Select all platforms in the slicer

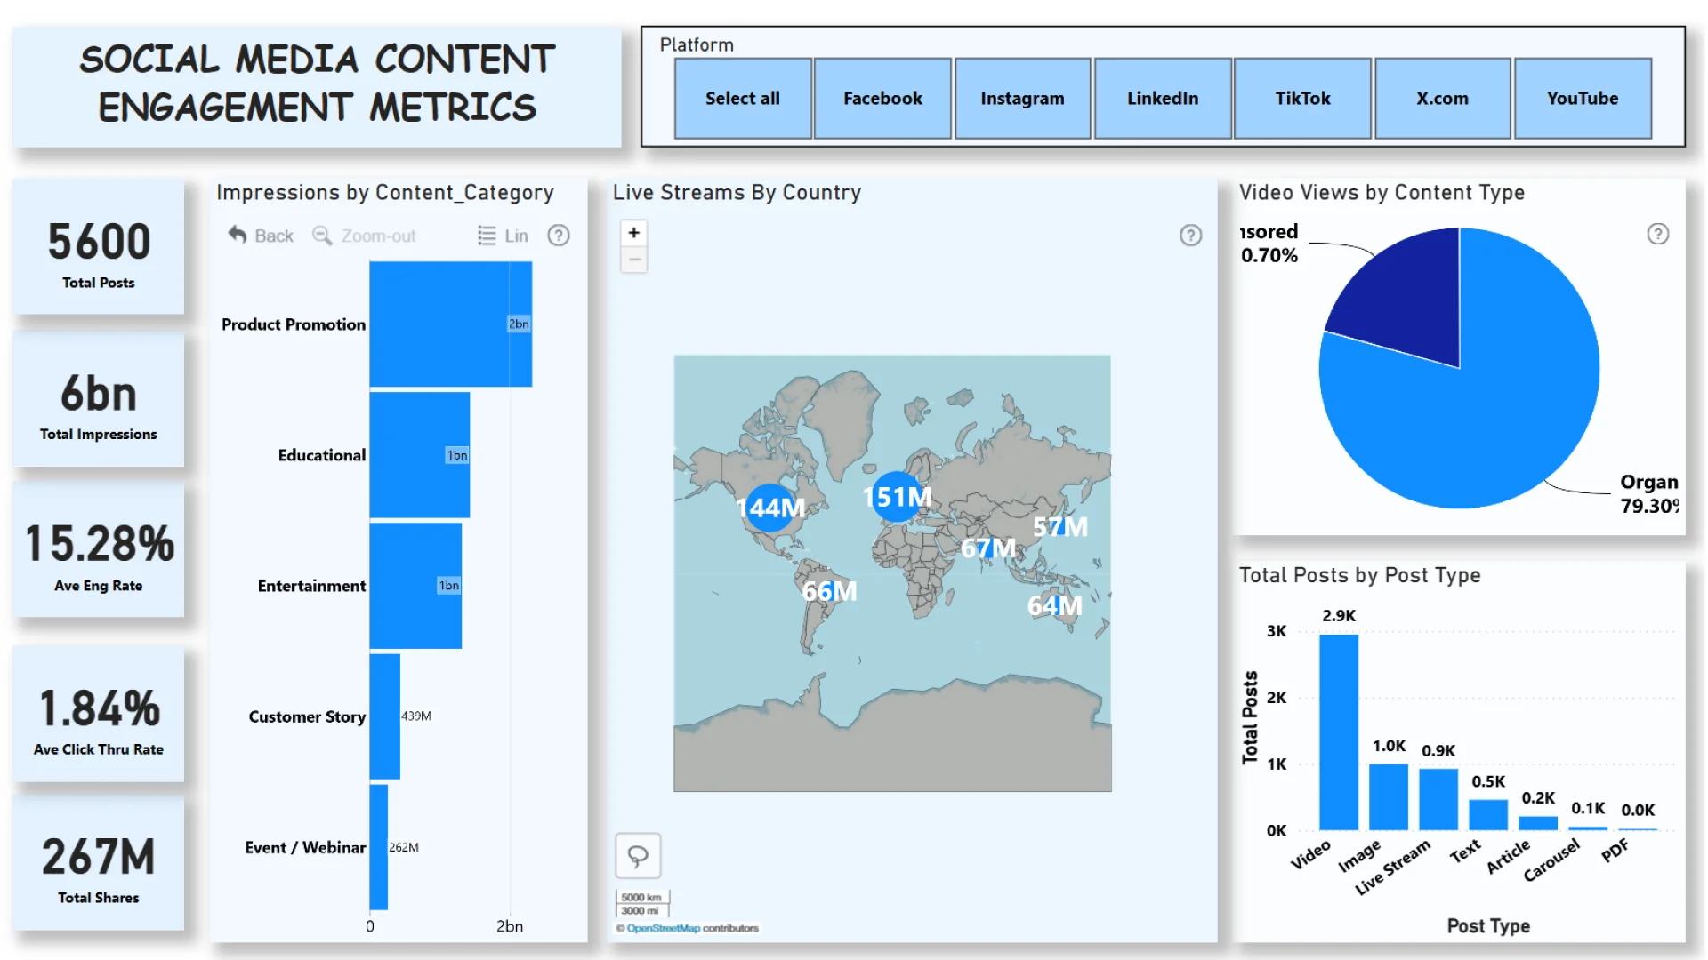(x=743, y=99)
